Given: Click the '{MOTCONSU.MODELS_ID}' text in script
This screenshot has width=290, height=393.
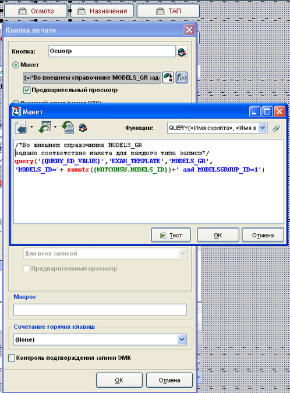Looking at the screenshot, I should coord(130,170).
